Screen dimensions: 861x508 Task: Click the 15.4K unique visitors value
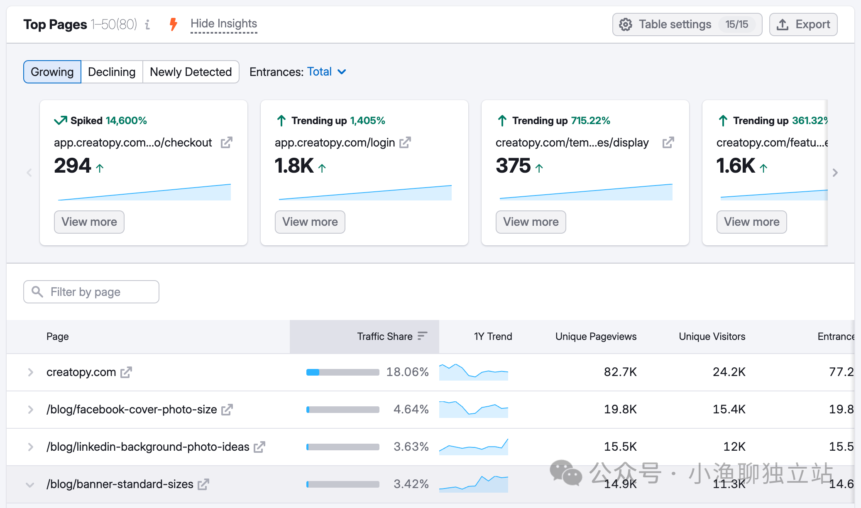pos(729,409)
